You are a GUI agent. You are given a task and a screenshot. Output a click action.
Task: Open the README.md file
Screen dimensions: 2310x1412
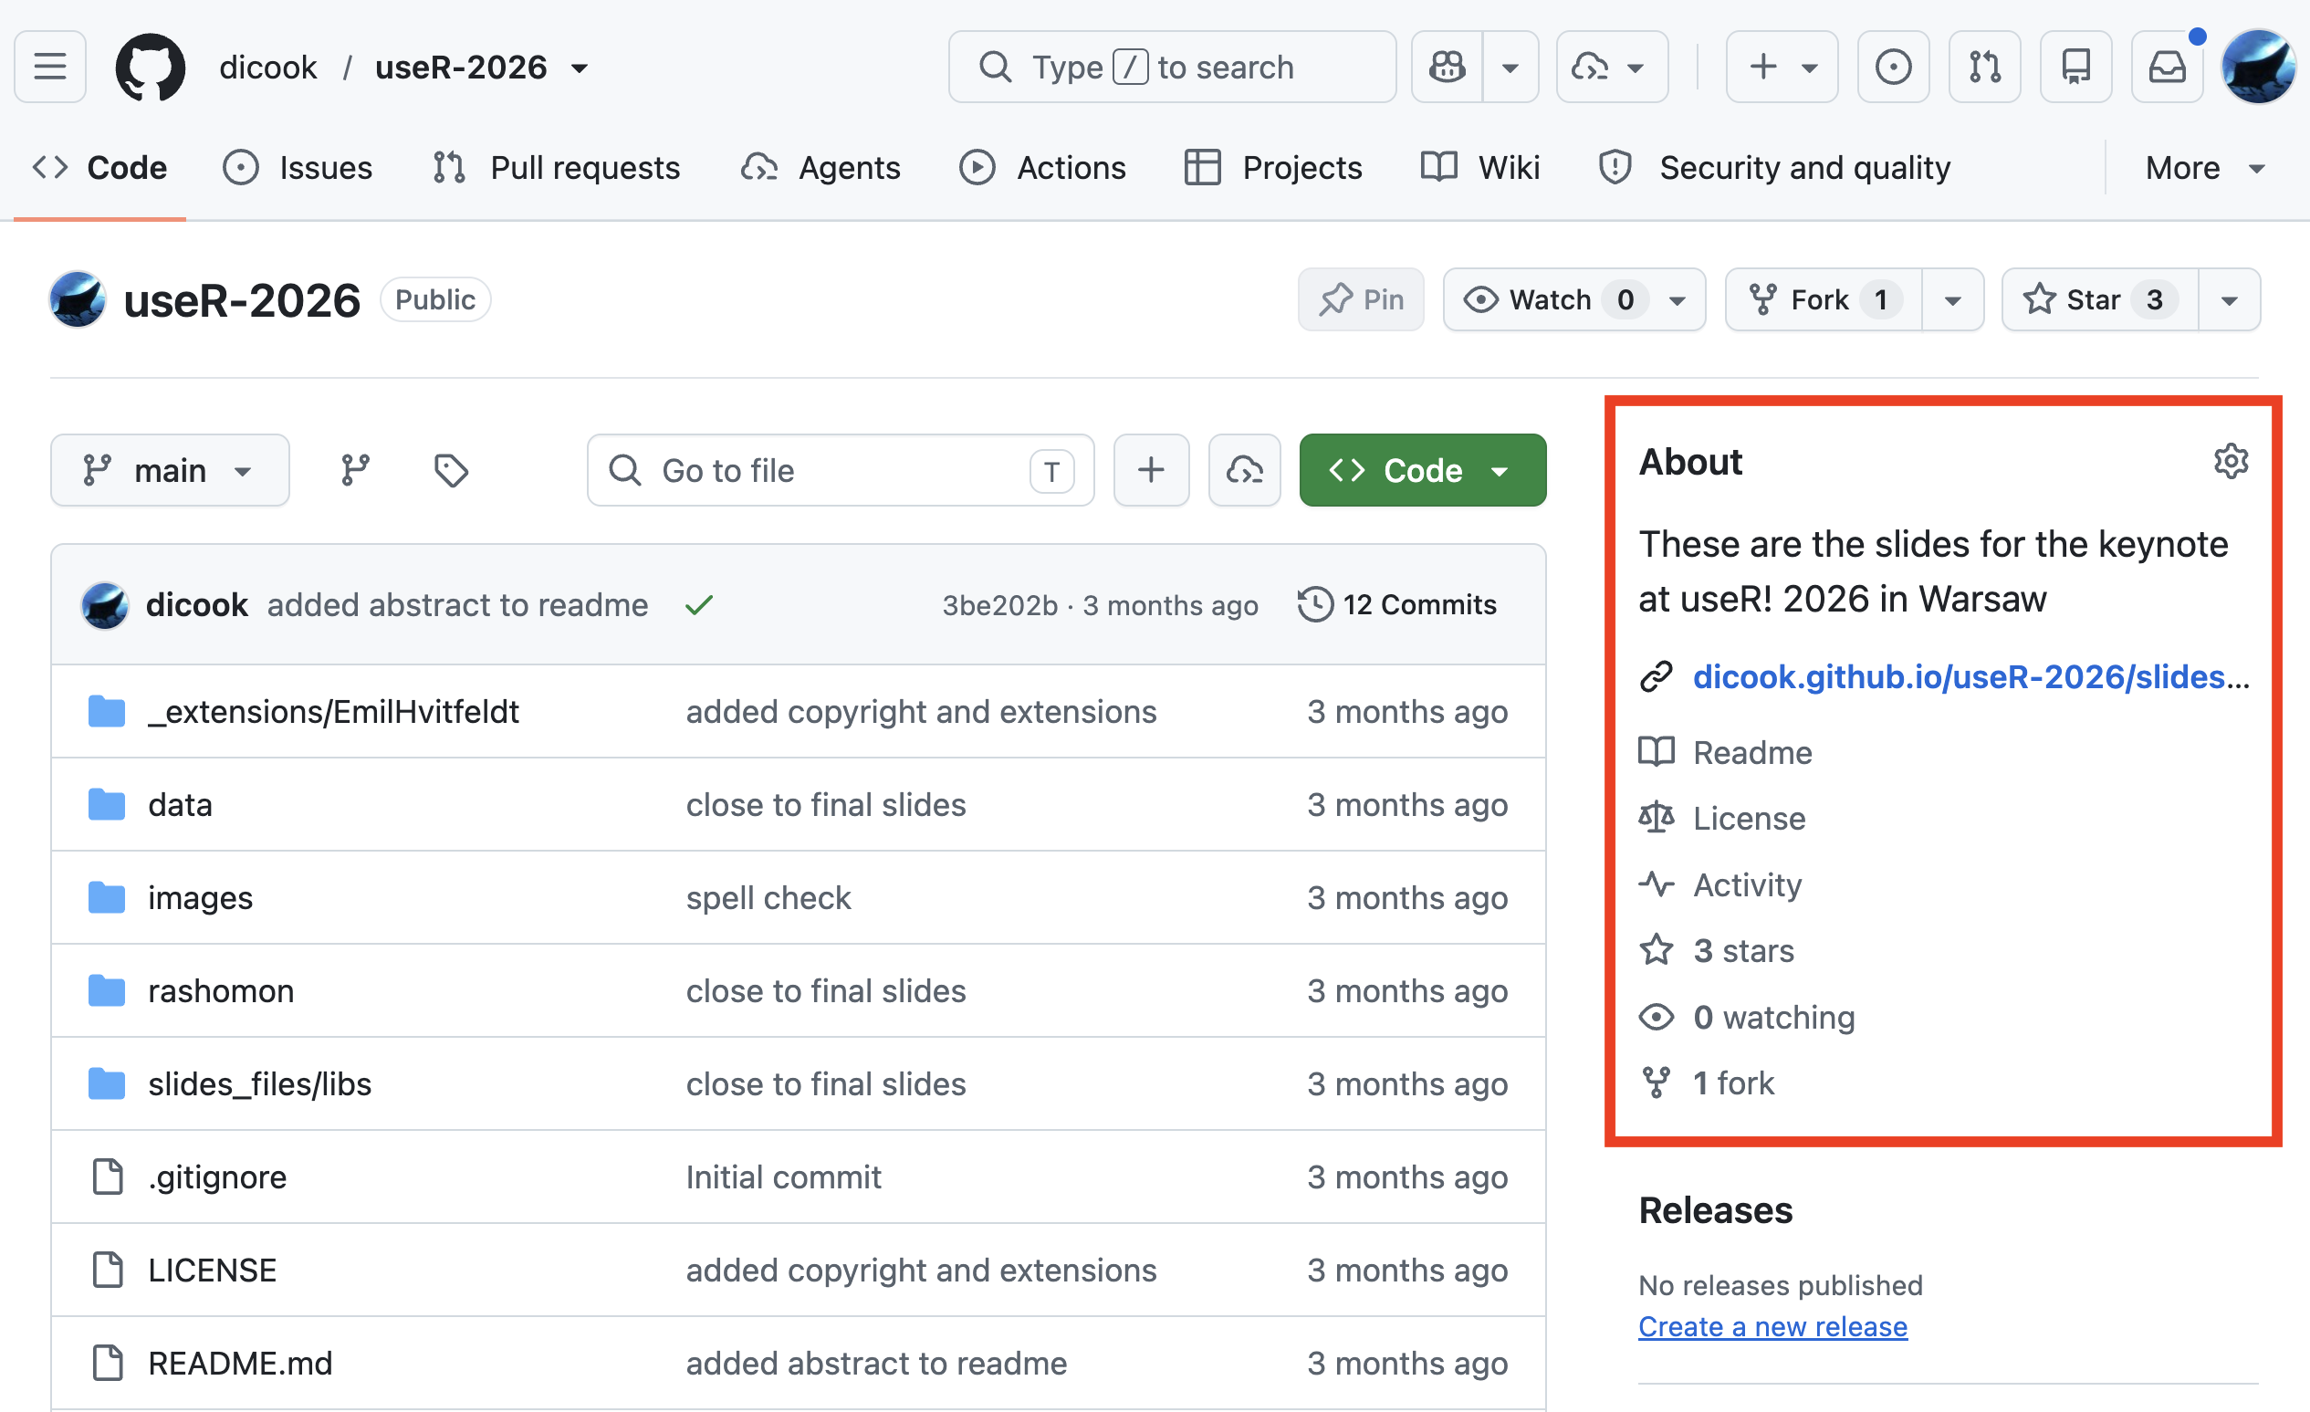tap(240, 1364)
